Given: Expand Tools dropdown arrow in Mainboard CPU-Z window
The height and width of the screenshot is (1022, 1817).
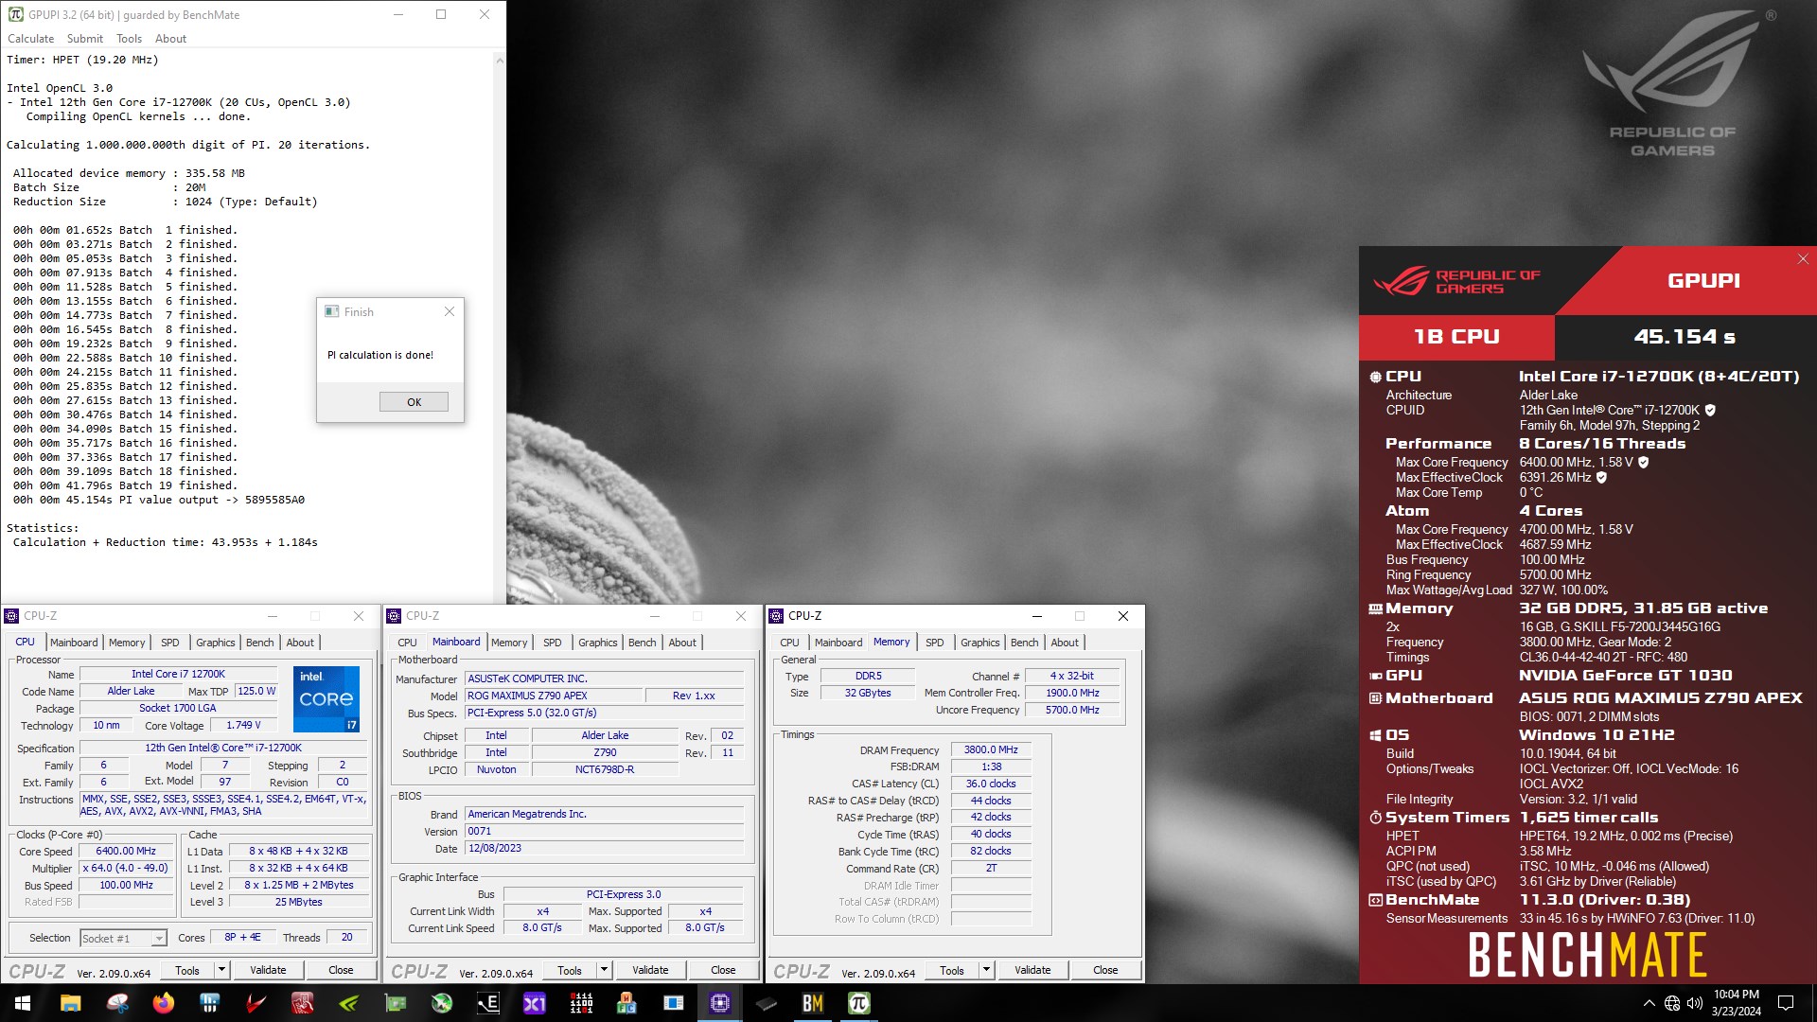Looking at the screenshot, I should tap(604, 970).
